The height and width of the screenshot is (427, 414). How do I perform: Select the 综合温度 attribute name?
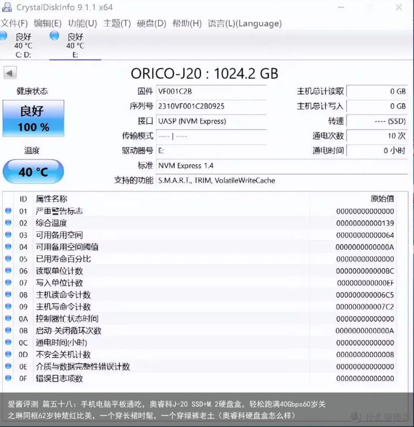[x=51, y=223]
